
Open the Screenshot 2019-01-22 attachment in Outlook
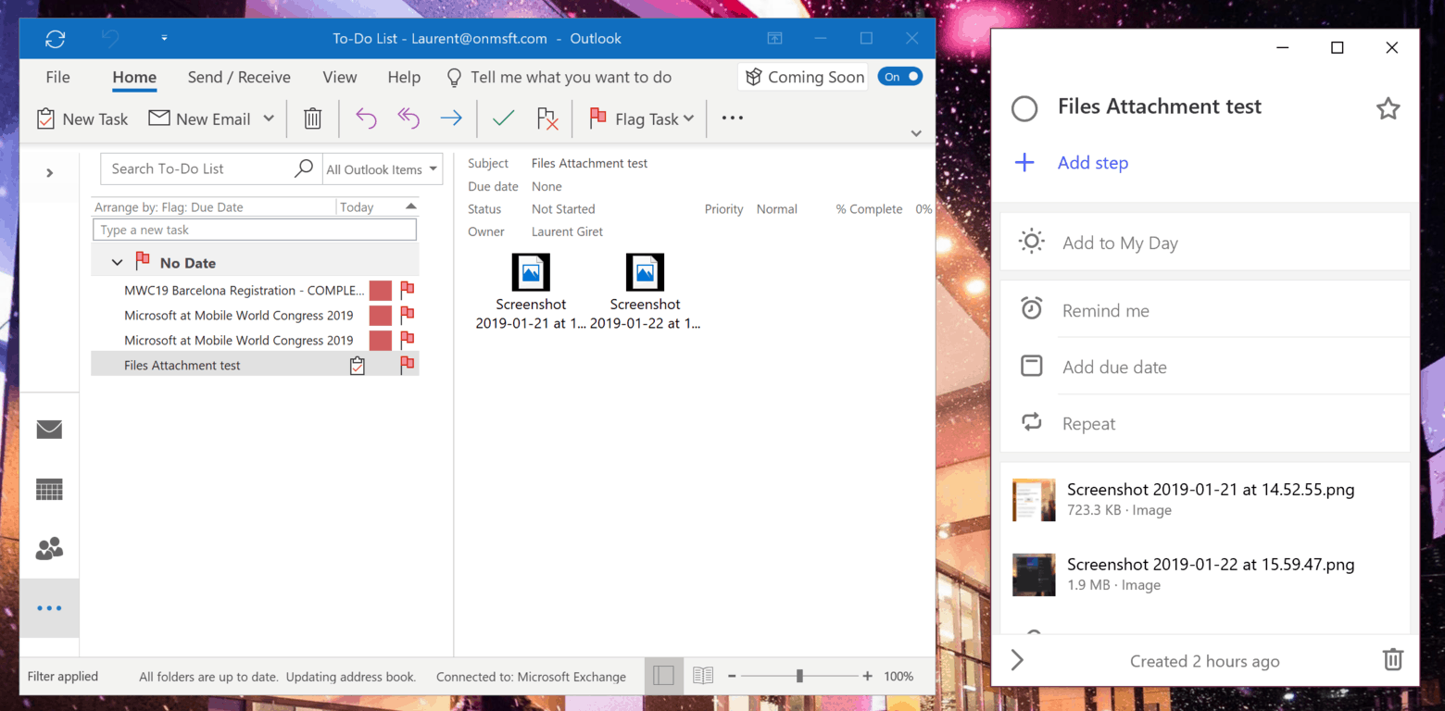tap(646, 292)
